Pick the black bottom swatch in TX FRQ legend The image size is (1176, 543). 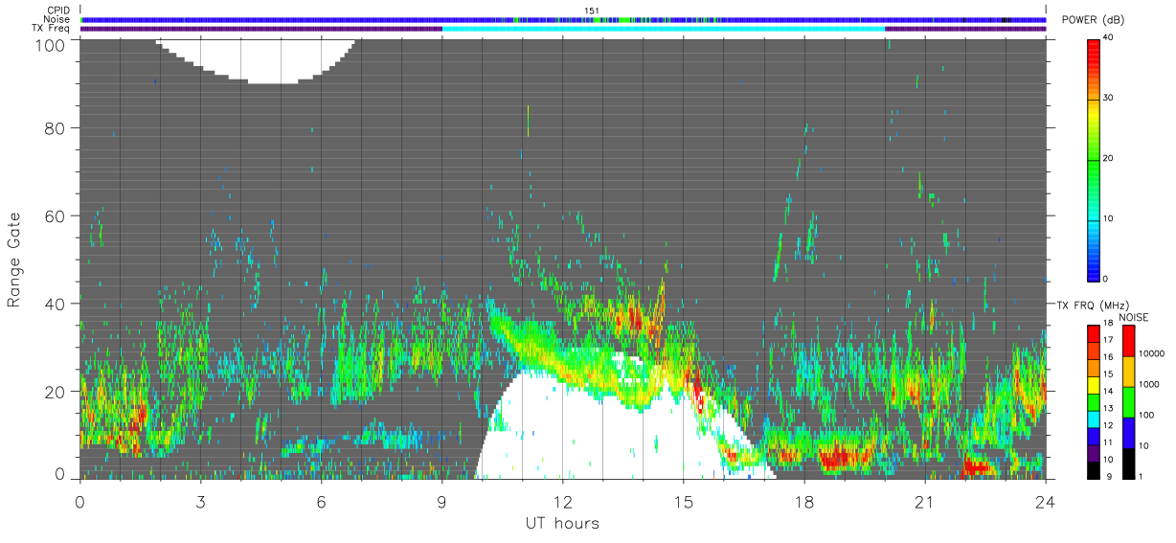[x=1095, y=469]
